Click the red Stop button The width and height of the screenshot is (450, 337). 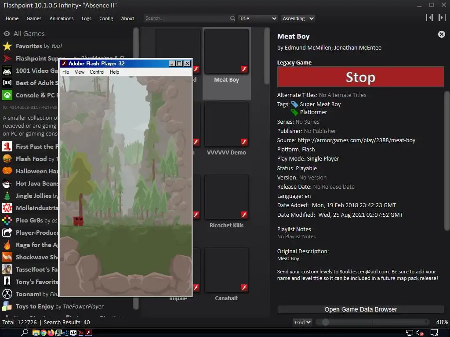click(360, 77)
